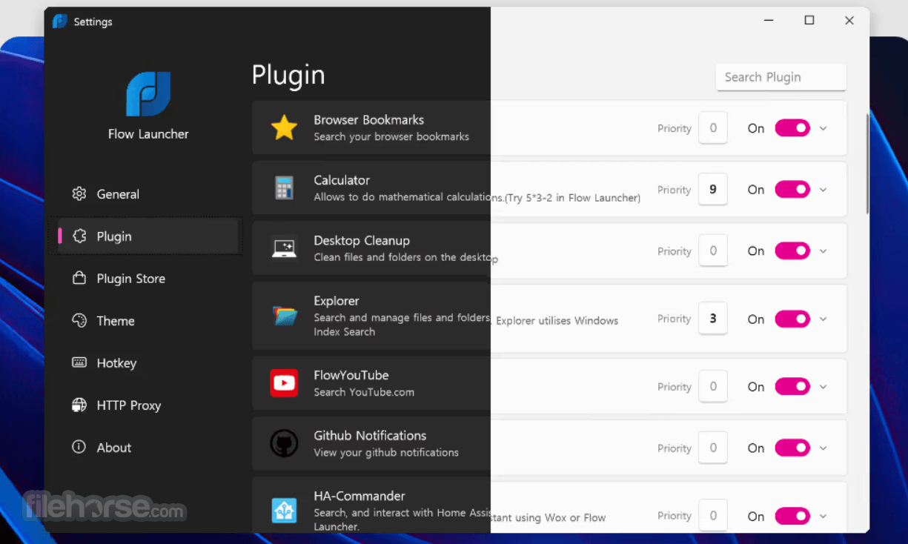The height and width of the screenshot is (544, 908).
Task: Switch off the Explorer plugin
Action: pos(792,319)
